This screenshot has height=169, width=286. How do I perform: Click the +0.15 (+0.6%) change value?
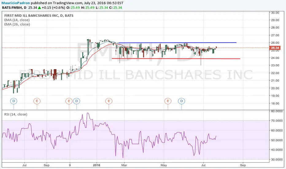tap(53, 8)
